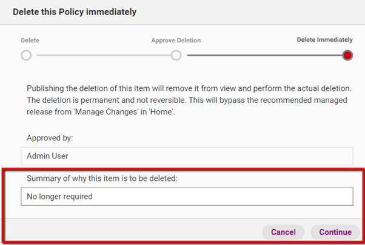Select the "Approve Deletion" step label
This screenshot has width=365, height=245.
[x=176, y=41]
